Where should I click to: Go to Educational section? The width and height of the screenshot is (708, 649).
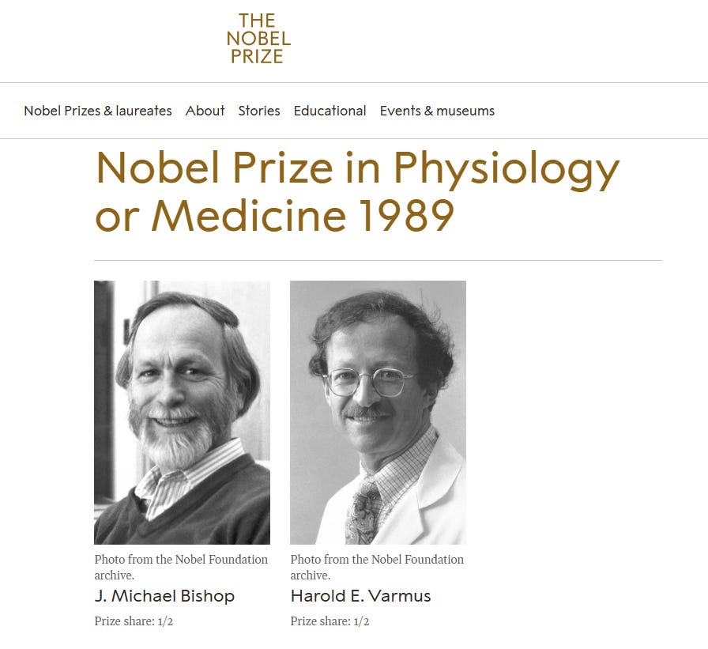coord(330,111)
